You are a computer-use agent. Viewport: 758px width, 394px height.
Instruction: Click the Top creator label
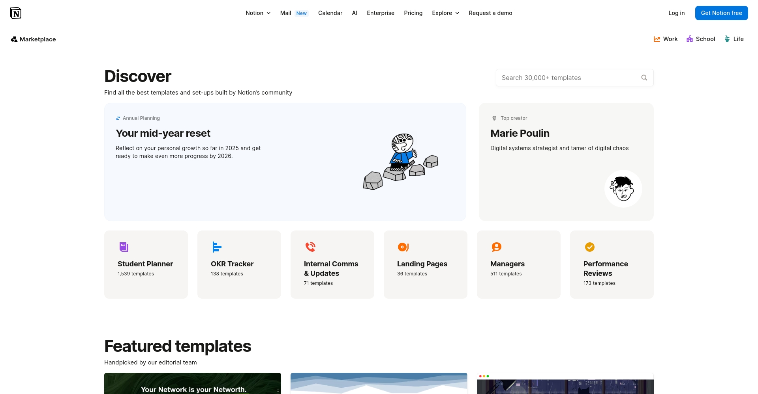(x=514, y=118)
